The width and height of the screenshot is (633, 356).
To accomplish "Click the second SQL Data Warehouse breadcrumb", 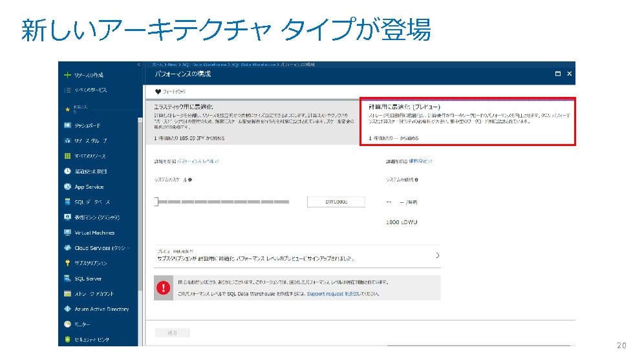I will (253, 65).
